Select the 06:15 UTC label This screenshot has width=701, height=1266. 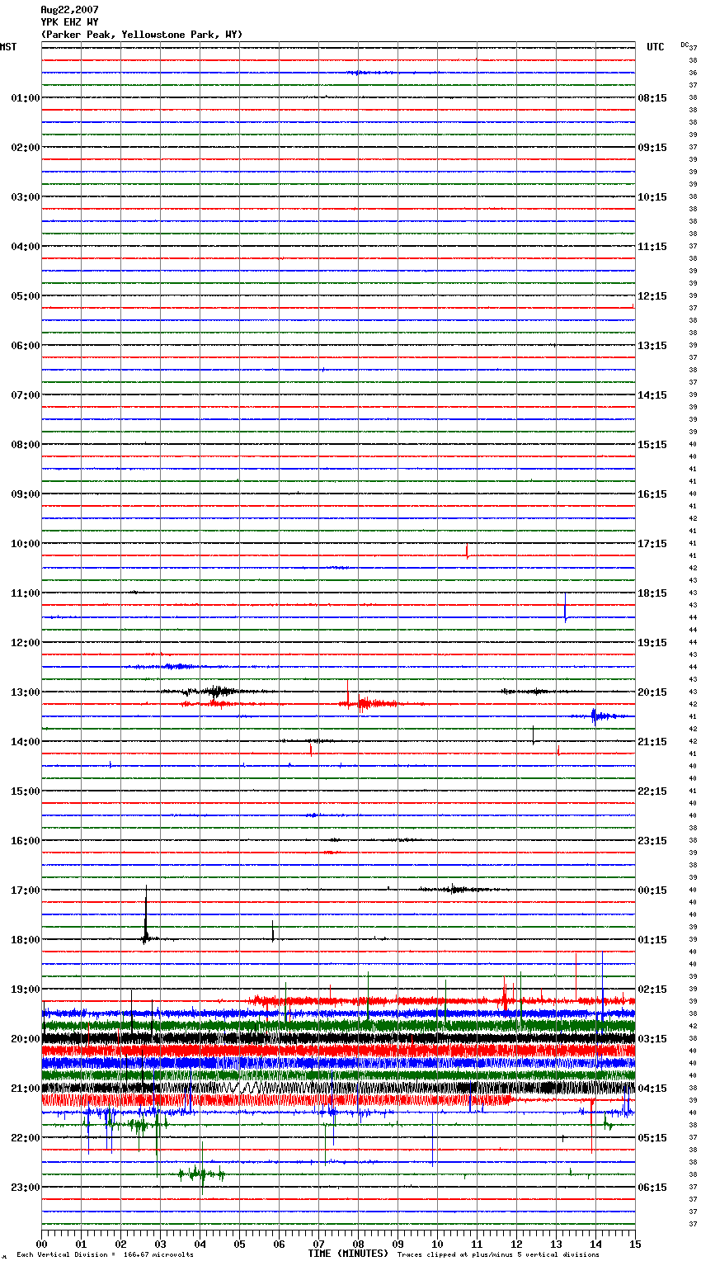pos(652,1188)
